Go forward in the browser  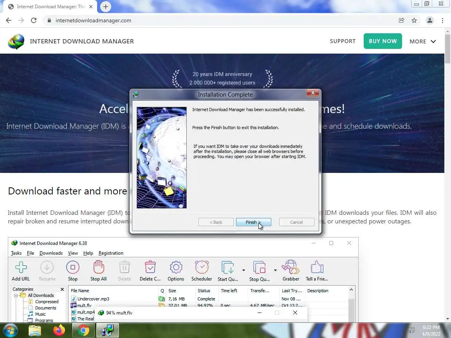point(21,20)
